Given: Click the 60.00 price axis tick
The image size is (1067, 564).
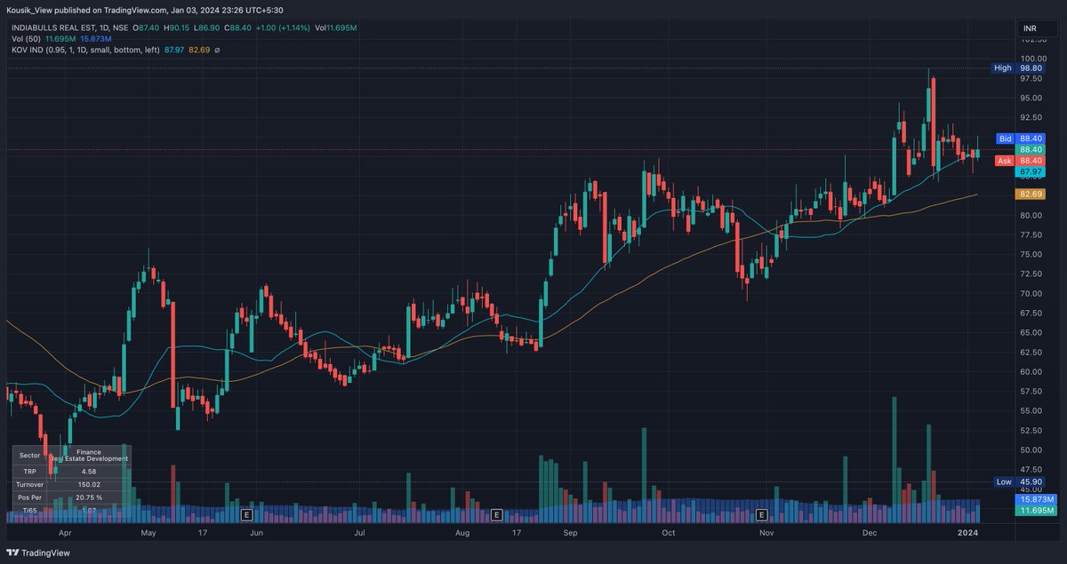Looking at the screenshot, I should pyautogui.click(x=1031, y=371).
